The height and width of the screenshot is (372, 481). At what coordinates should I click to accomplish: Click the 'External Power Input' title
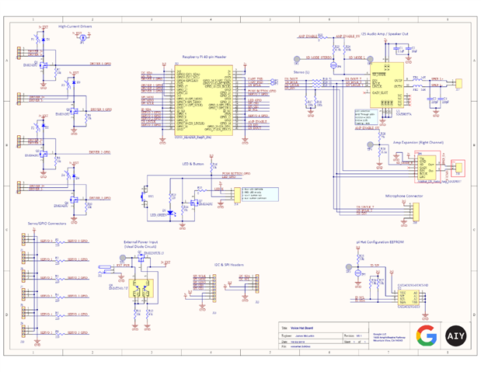tap(141, 242)
